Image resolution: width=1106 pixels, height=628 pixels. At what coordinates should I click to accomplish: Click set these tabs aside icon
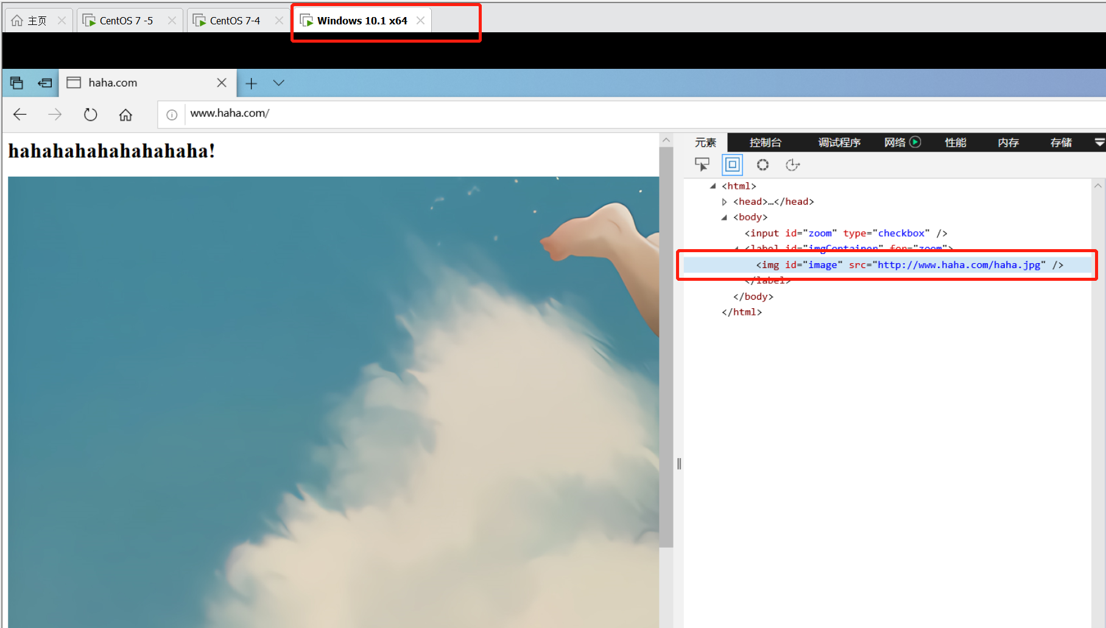pyautogui.click(x=44, y=83)
